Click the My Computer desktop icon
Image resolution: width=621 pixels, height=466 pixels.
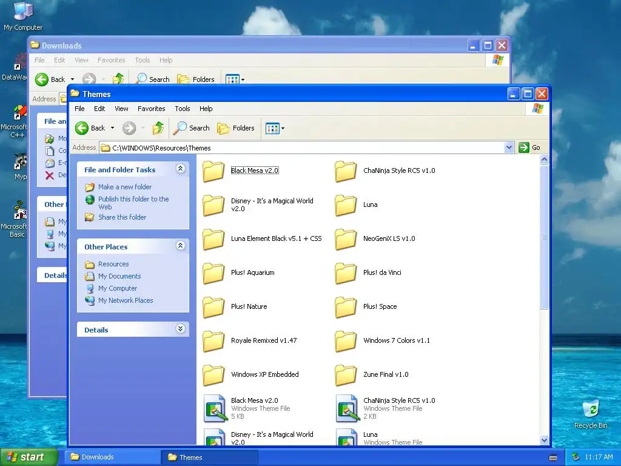[x=23, y=16]
